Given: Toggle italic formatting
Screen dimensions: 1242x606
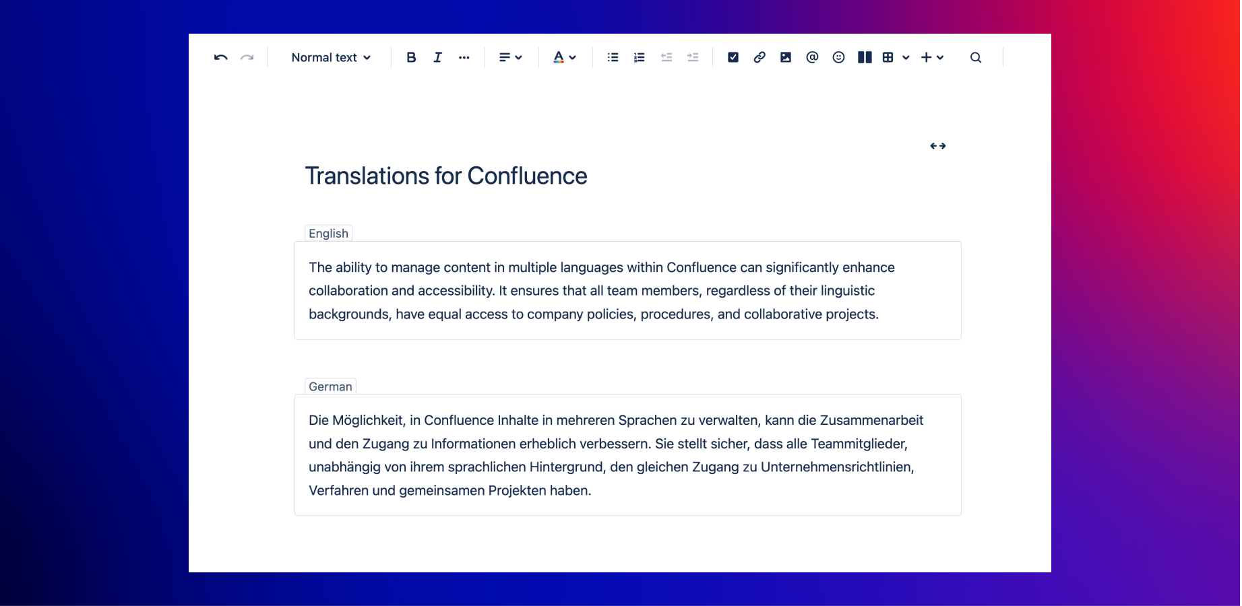Looking at the screenshot, I should point(437,58).
